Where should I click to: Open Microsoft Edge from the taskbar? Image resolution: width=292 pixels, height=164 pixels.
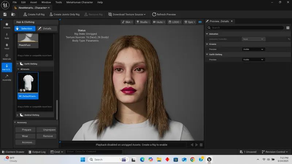(142, 160)
